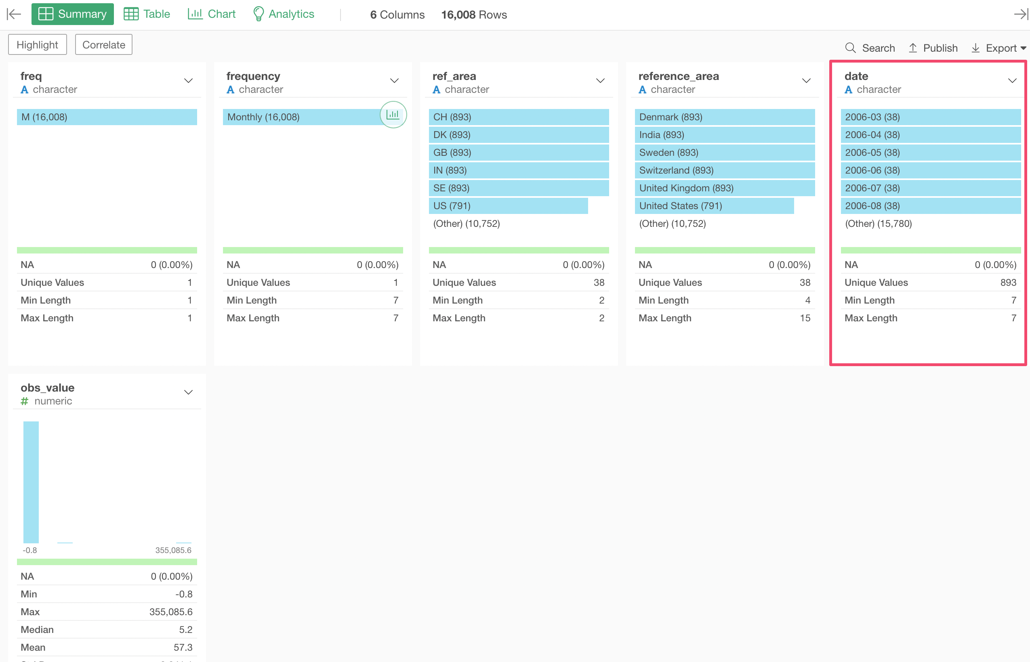Viewport: 1030px width, 662px height.
Task: Open the Export download menu
Action: pyautogui.click(x=998, y=48)
